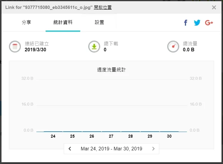223x164 pixels.
Task: Click the green total downloads icon
Action: pos(94,47)
